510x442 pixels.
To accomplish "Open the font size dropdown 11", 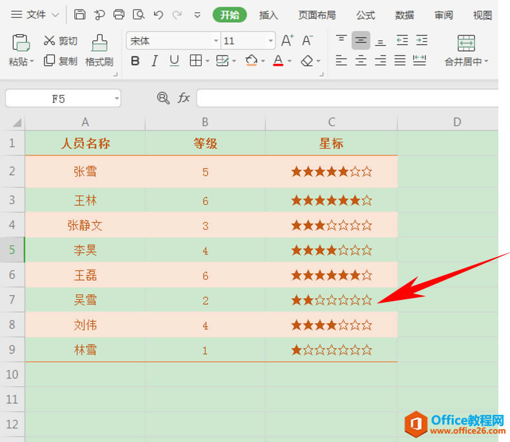I will [x=271, y=41].
